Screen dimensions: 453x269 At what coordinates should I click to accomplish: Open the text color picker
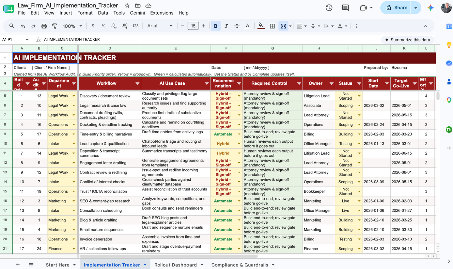pos(247,26)
